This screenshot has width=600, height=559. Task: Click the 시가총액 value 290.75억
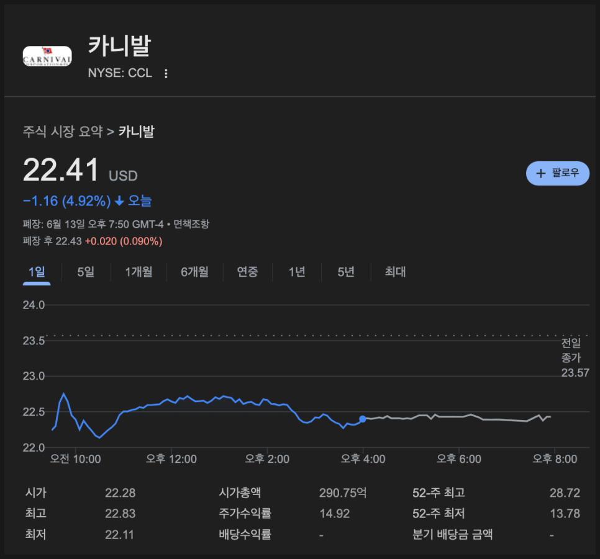343,493
